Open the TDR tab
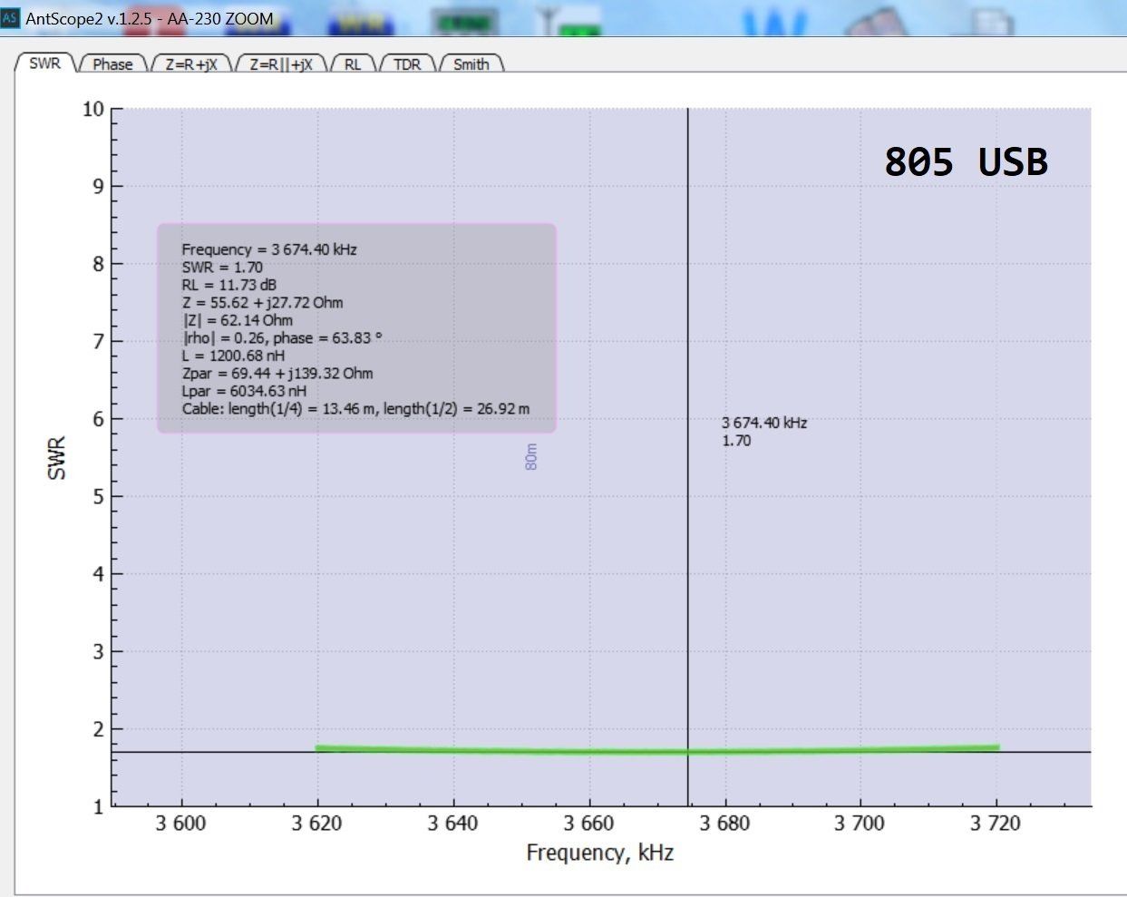Image resolution: width=1127 pixels, height=897 pixels. [407, 64]
